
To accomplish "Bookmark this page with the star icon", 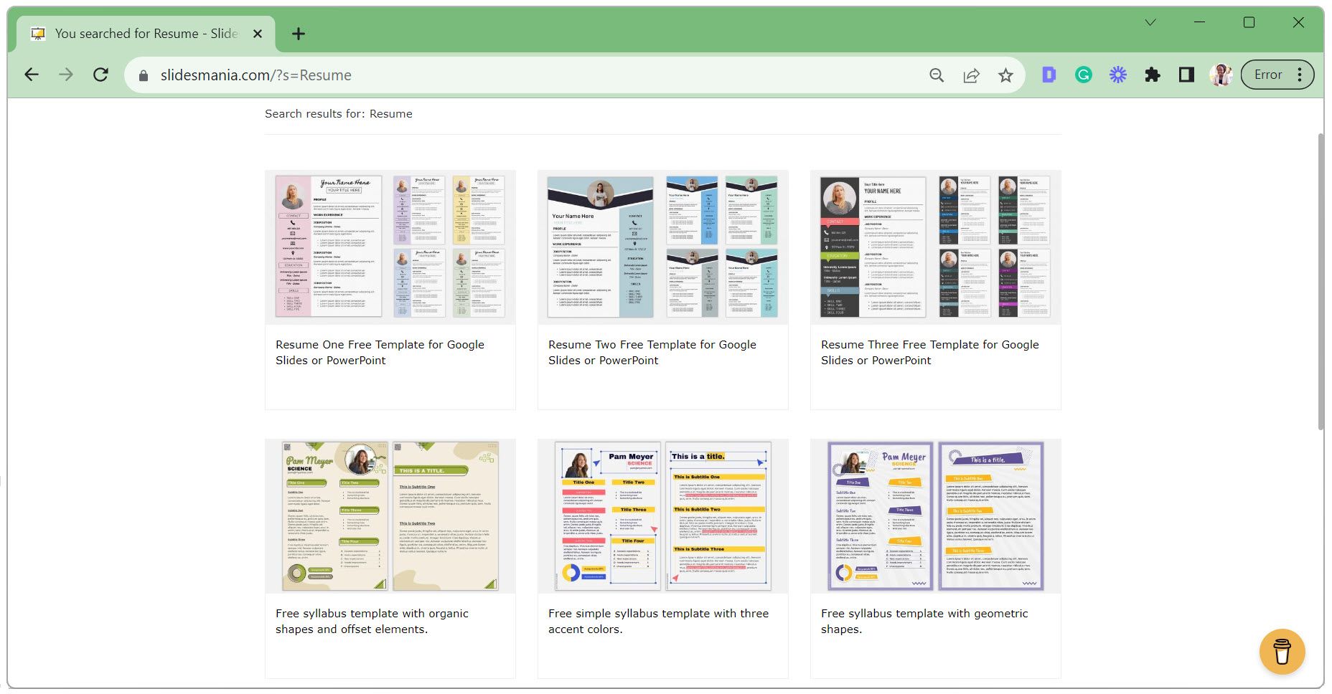I will tap(1006, 75).
